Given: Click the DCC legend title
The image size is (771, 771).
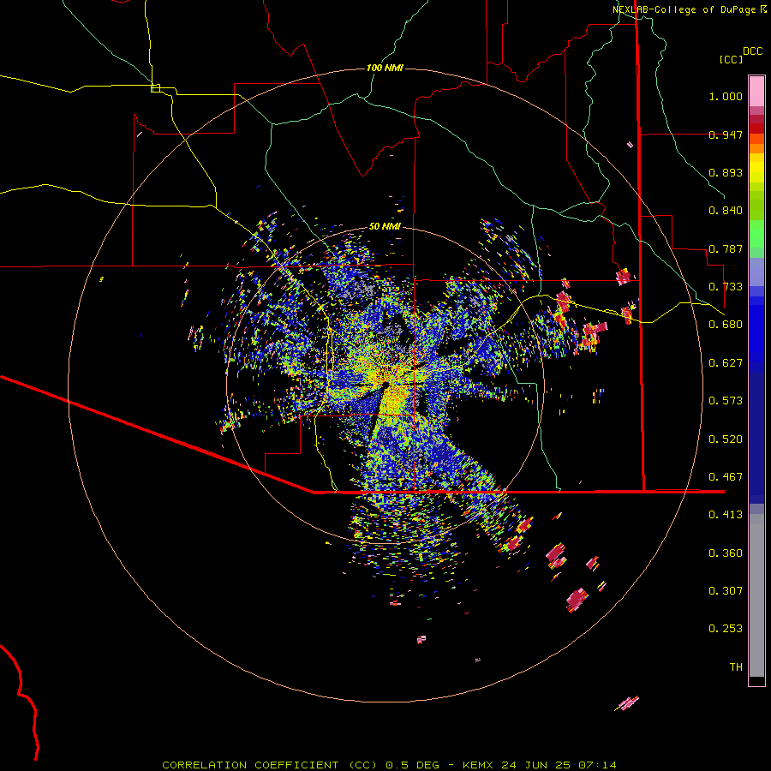Looking at the screenshot, I should (753, 51).
